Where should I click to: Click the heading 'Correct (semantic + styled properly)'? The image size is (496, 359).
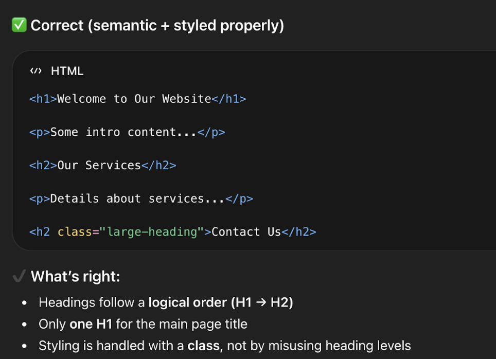click(x=157, y=25)
